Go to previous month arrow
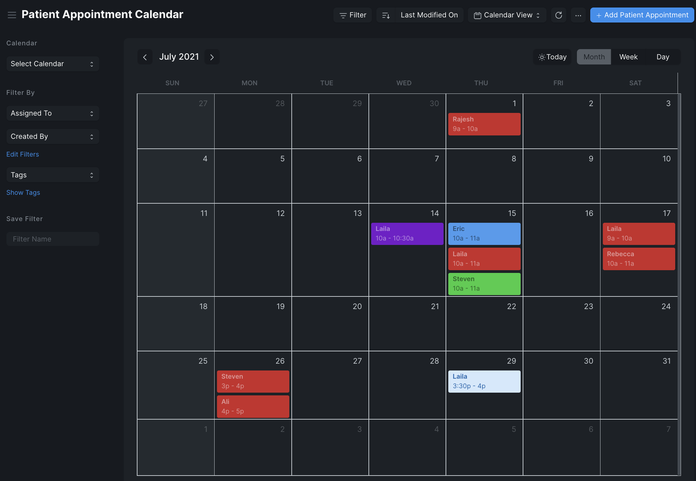 (145, 57)
